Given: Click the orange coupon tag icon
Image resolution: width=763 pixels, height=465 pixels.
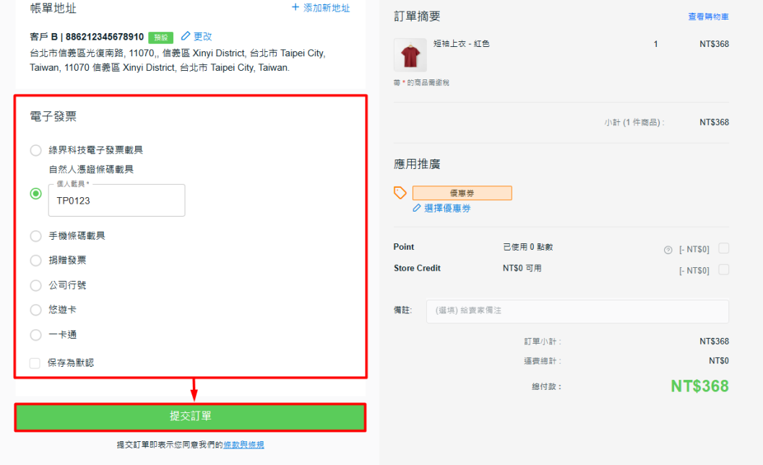Looking at the screenshot, I should click(x=400, y=193).
